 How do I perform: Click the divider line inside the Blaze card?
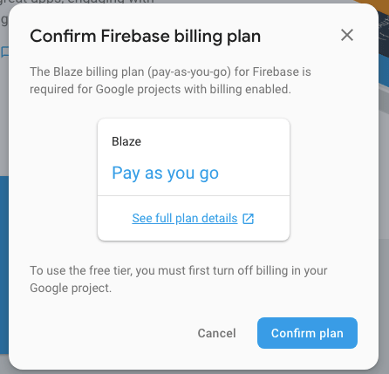pyautogui.click(x=194, y=195)
